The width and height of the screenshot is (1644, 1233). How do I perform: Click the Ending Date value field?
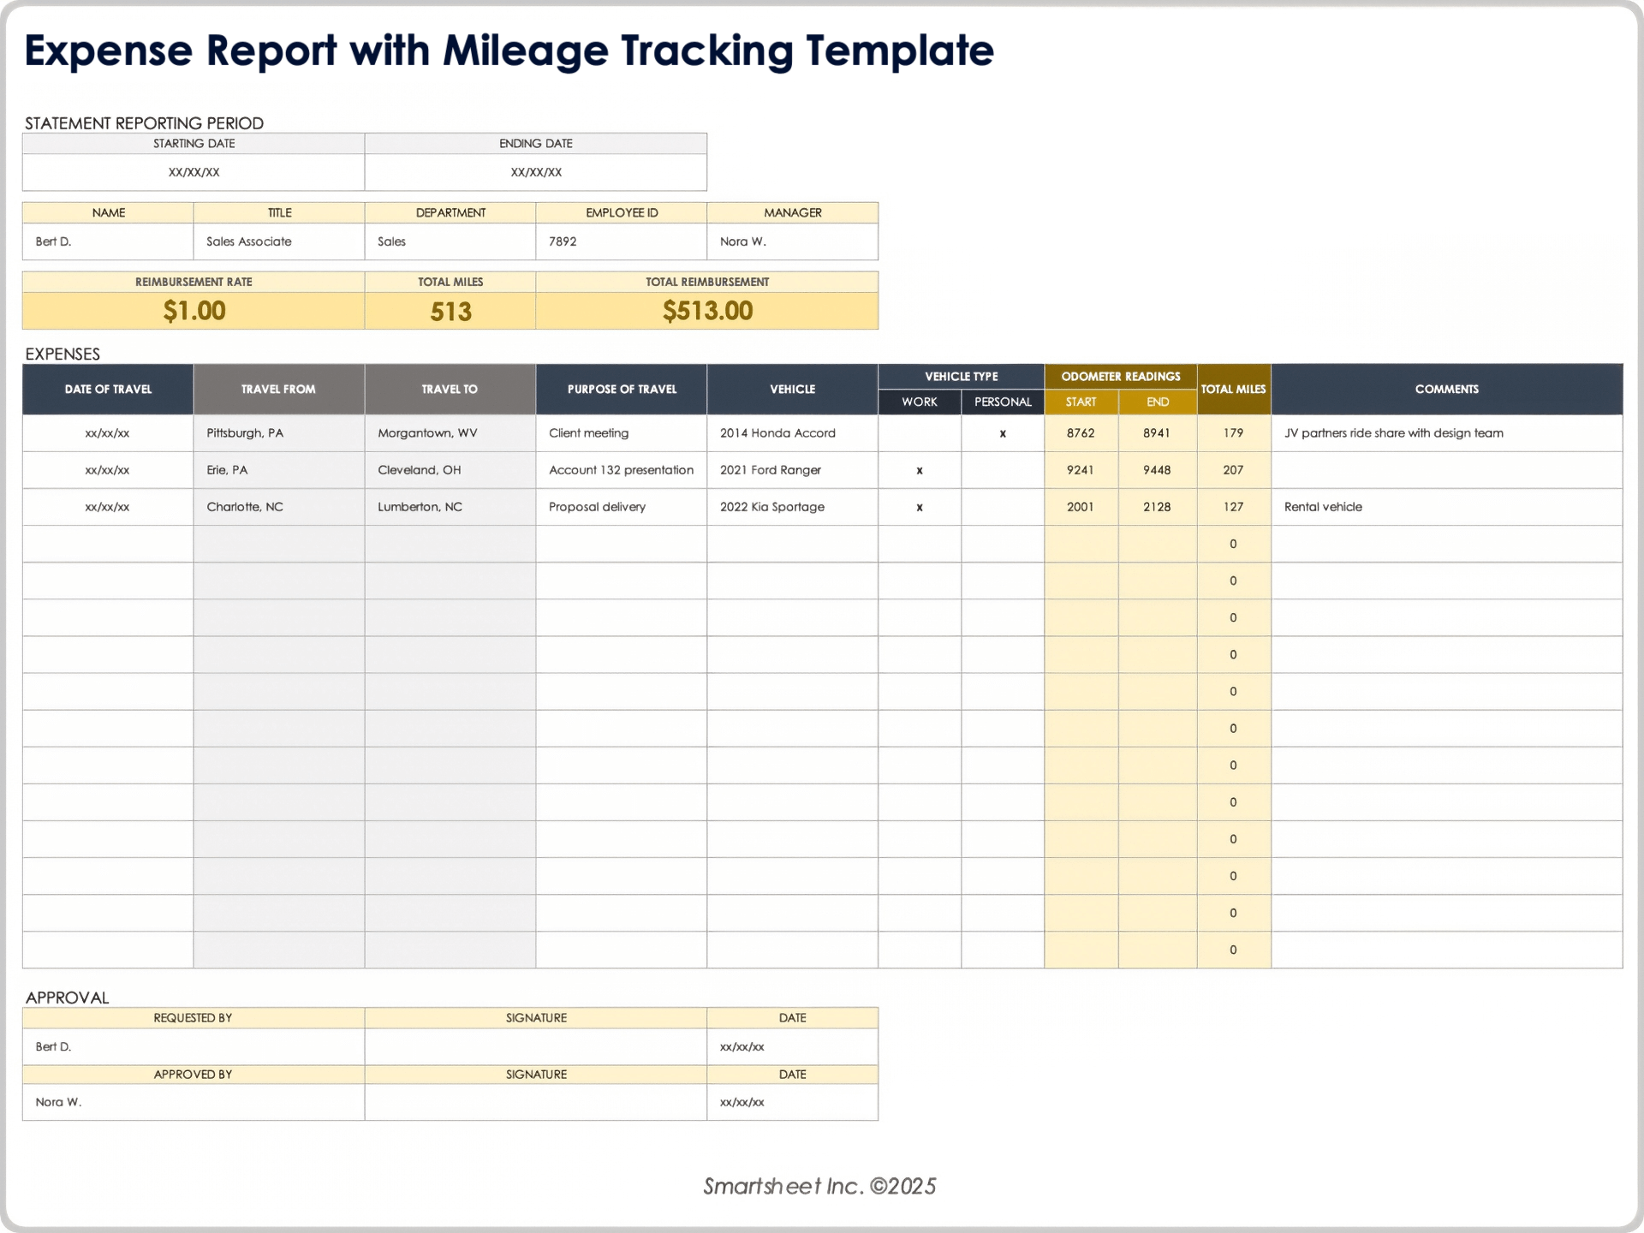point(535,171)
